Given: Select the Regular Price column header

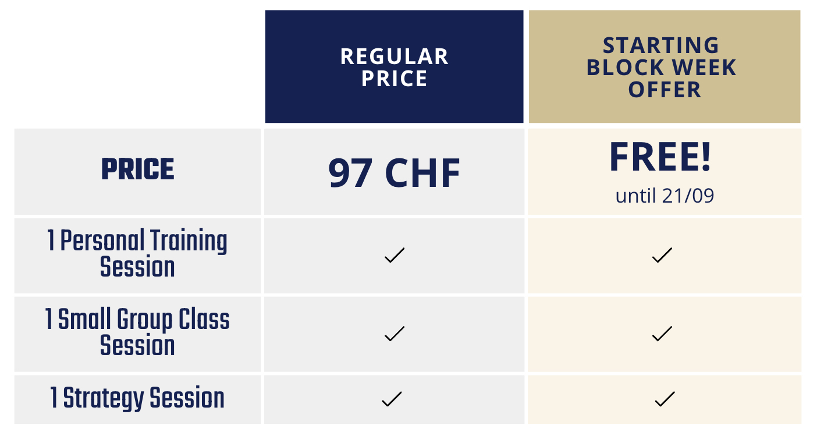Looking at the screenshot, I should coord(395,68).
